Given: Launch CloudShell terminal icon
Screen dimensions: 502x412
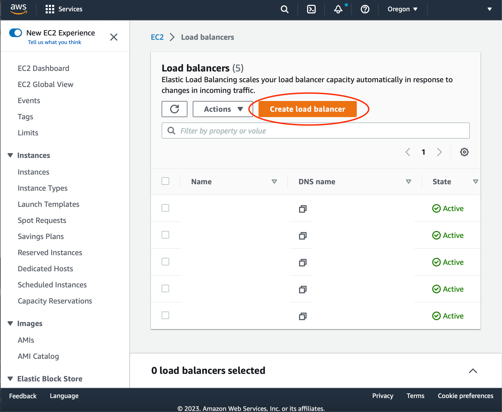Looking at the screenshot, I should click(x=311, y=9).
